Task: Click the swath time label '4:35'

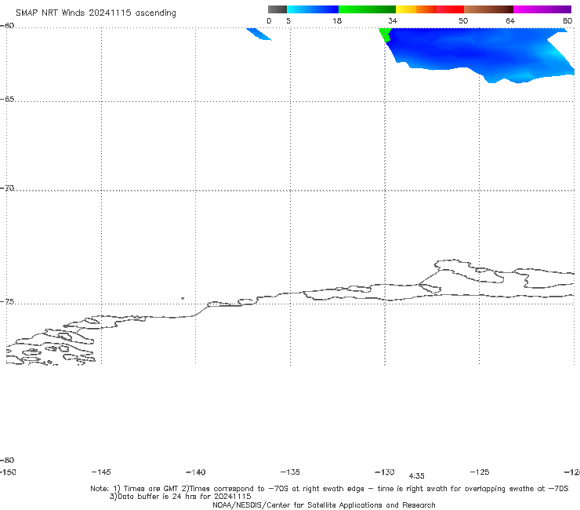Action: click(x=416, y=476)
